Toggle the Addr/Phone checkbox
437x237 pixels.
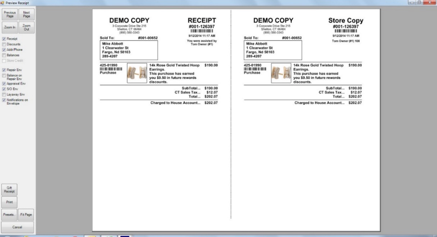[x=4, y=50]
